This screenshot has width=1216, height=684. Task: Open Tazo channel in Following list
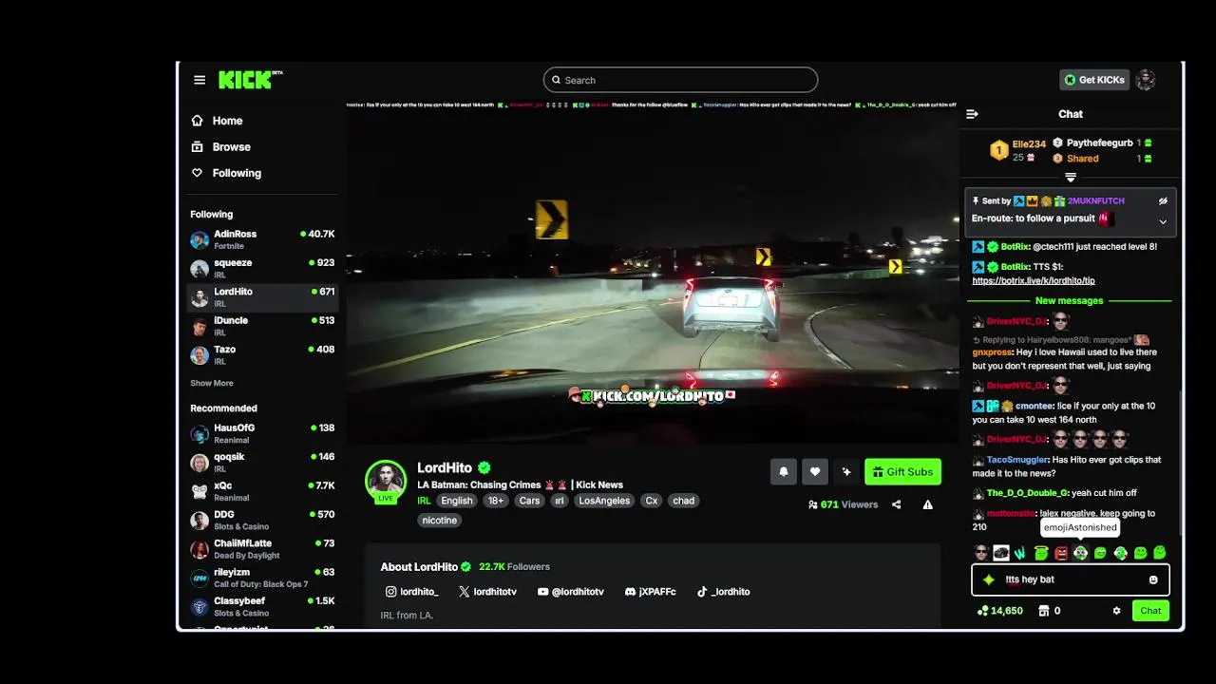pyautogui.click(x=262, y=355)
